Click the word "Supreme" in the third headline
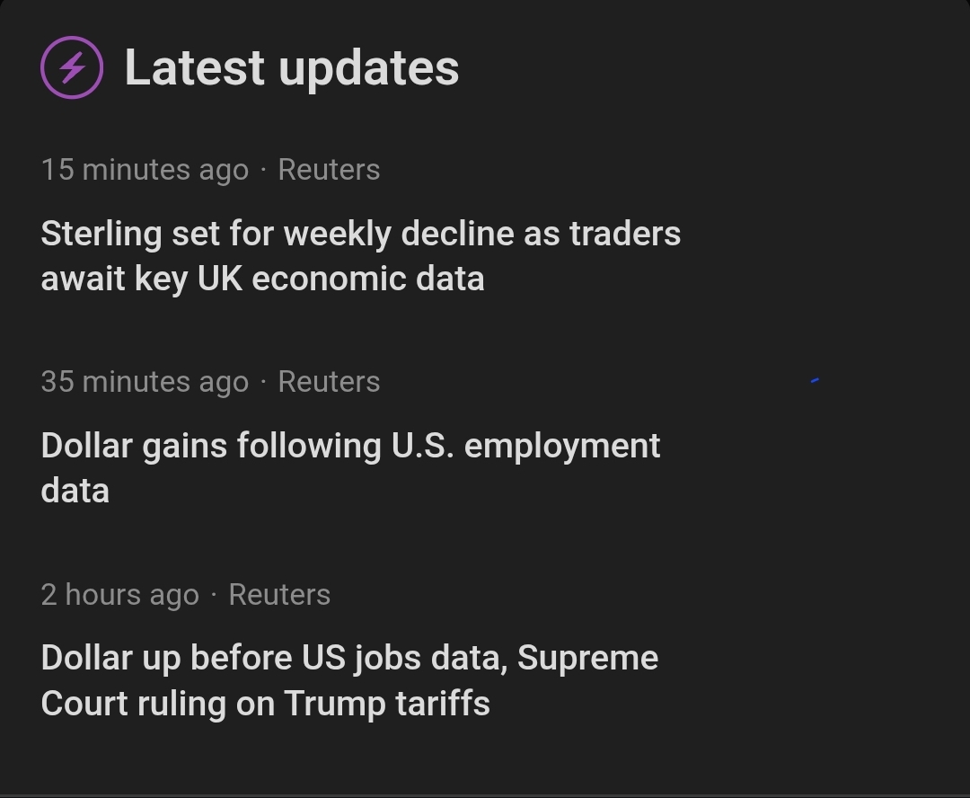This screenshot has height=798, width=970. coord(587,658)
